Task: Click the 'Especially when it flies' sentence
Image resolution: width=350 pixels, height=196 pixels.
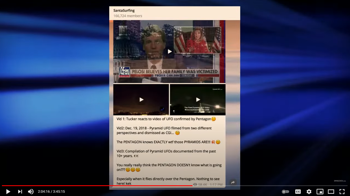Action: (168, 181)
